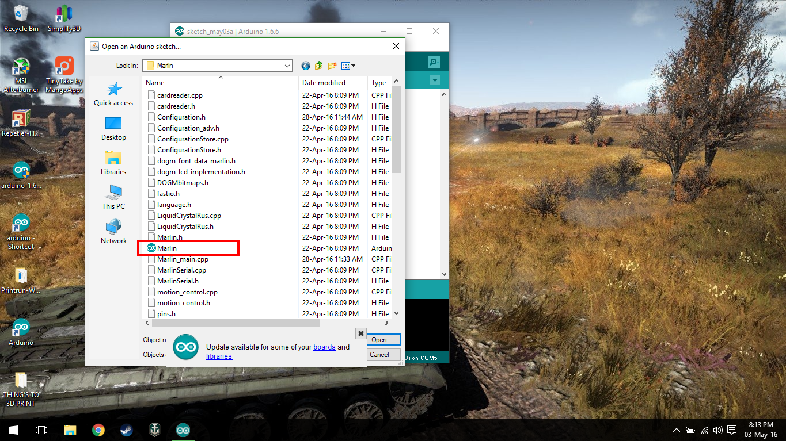
Task: Open Repetier-Host desktop shortcut
Action: pyautogui.click(x=21, y=123)
